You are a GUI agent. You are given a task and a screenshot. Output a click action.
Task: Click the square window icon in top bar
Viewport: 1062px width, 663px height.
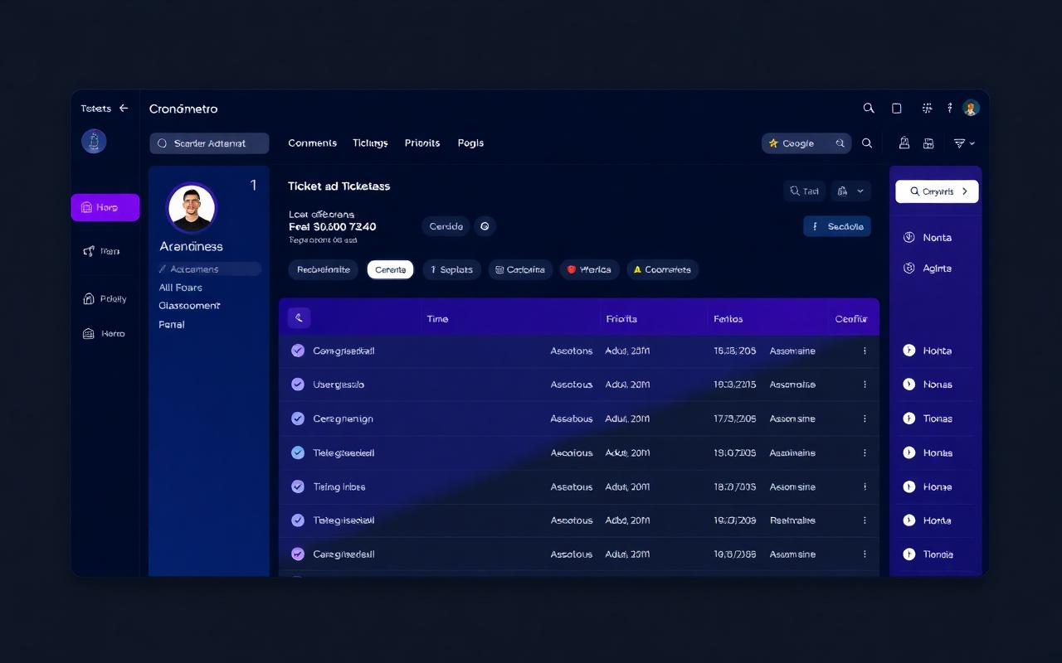896,109
